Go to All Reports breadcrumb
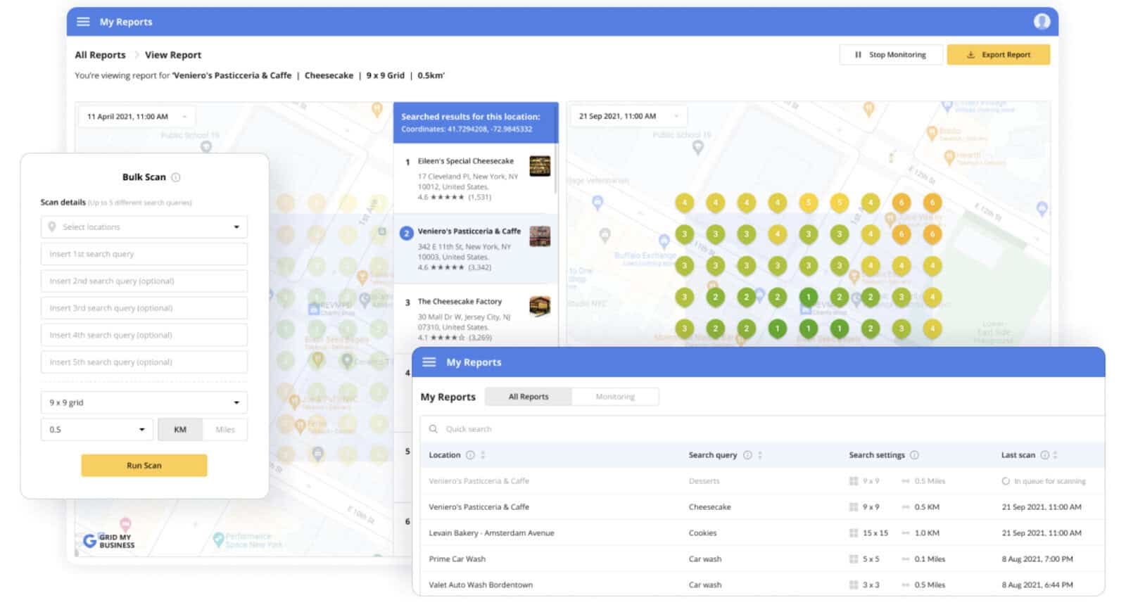This screenshot has height=612, width=1126. click(100, 55)
